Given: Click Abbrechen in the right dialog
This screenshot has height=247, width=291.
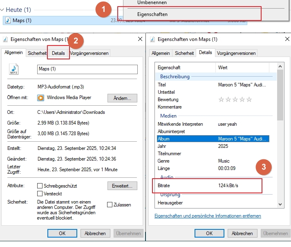Looking at the screenshot, I should (x=242, y=233).
